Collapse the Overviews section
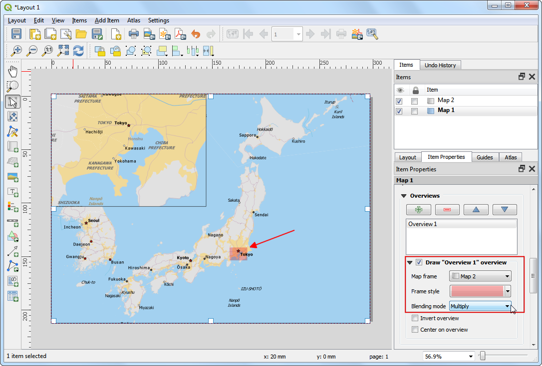This screenshot has width=542, height=366. click(x=404, y=196)
